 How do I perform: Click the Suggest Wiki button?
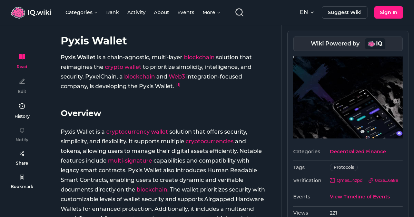(344, 12)
